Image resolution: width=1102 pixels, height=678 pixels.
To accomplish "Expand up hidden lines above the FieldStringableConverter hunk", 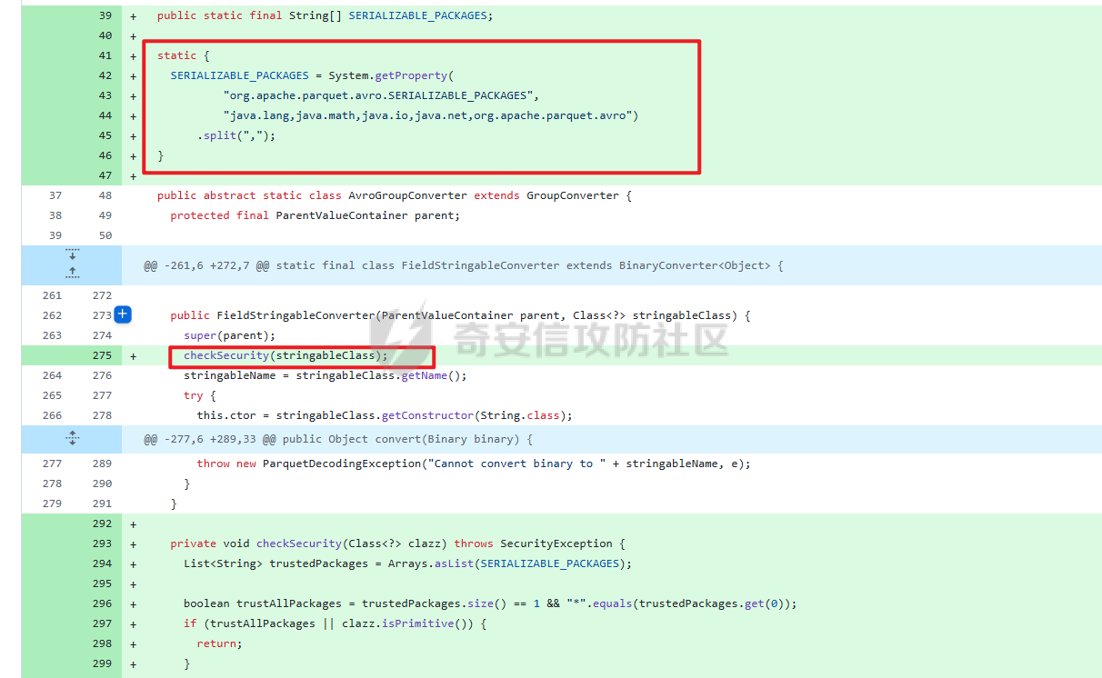I will [x=73, y=273].
